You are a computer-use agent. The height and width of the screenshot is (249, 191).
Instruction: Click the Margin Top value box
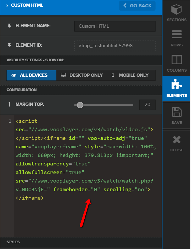click(147, 105)
